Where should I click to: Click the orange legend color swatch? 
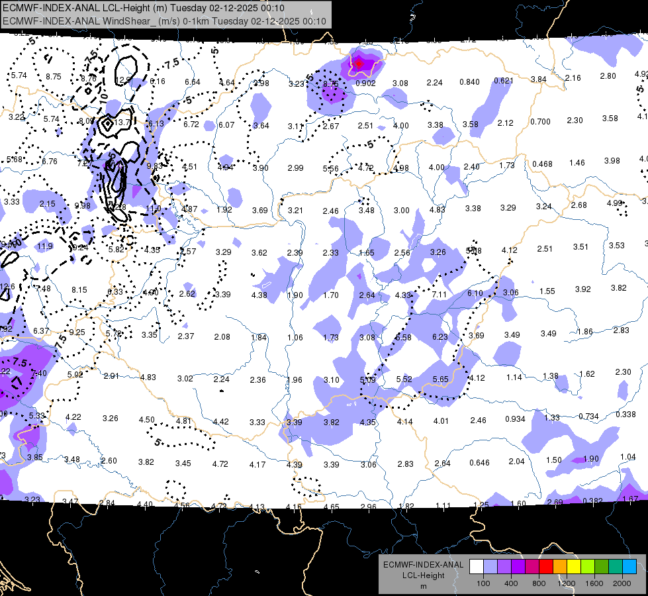560,567
